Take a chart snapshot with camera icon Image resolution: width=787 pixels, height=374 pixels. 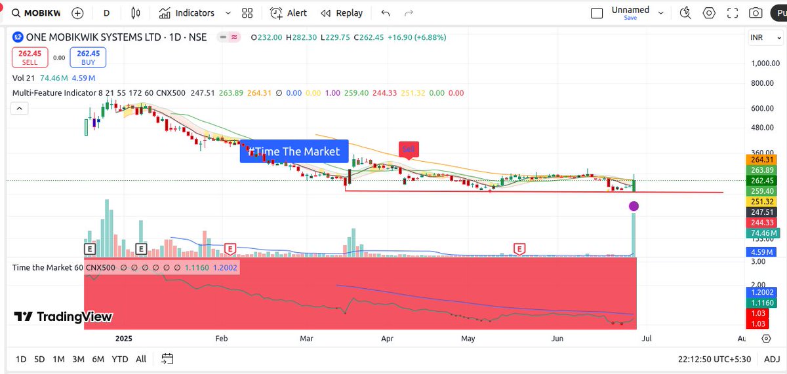[x=756, y=13]
